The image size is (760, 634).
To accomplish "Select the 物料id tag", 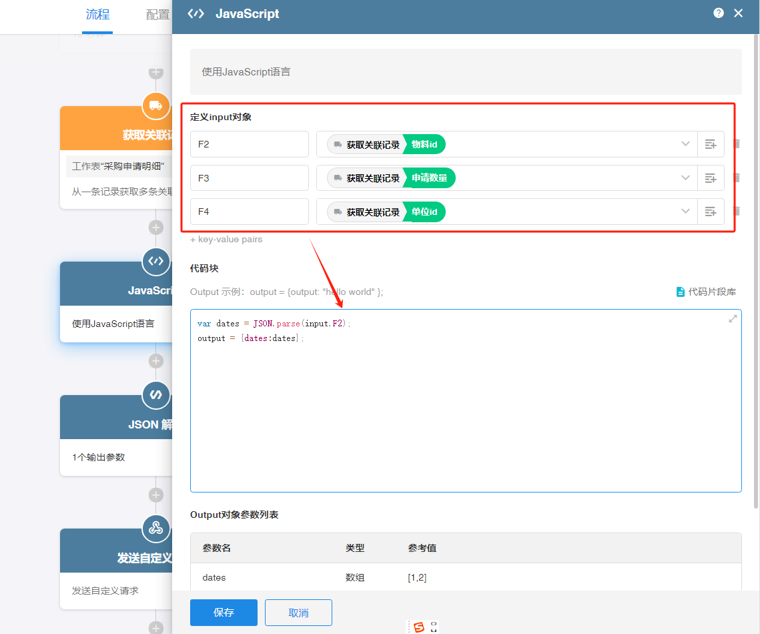I will (x=424, y=144).
